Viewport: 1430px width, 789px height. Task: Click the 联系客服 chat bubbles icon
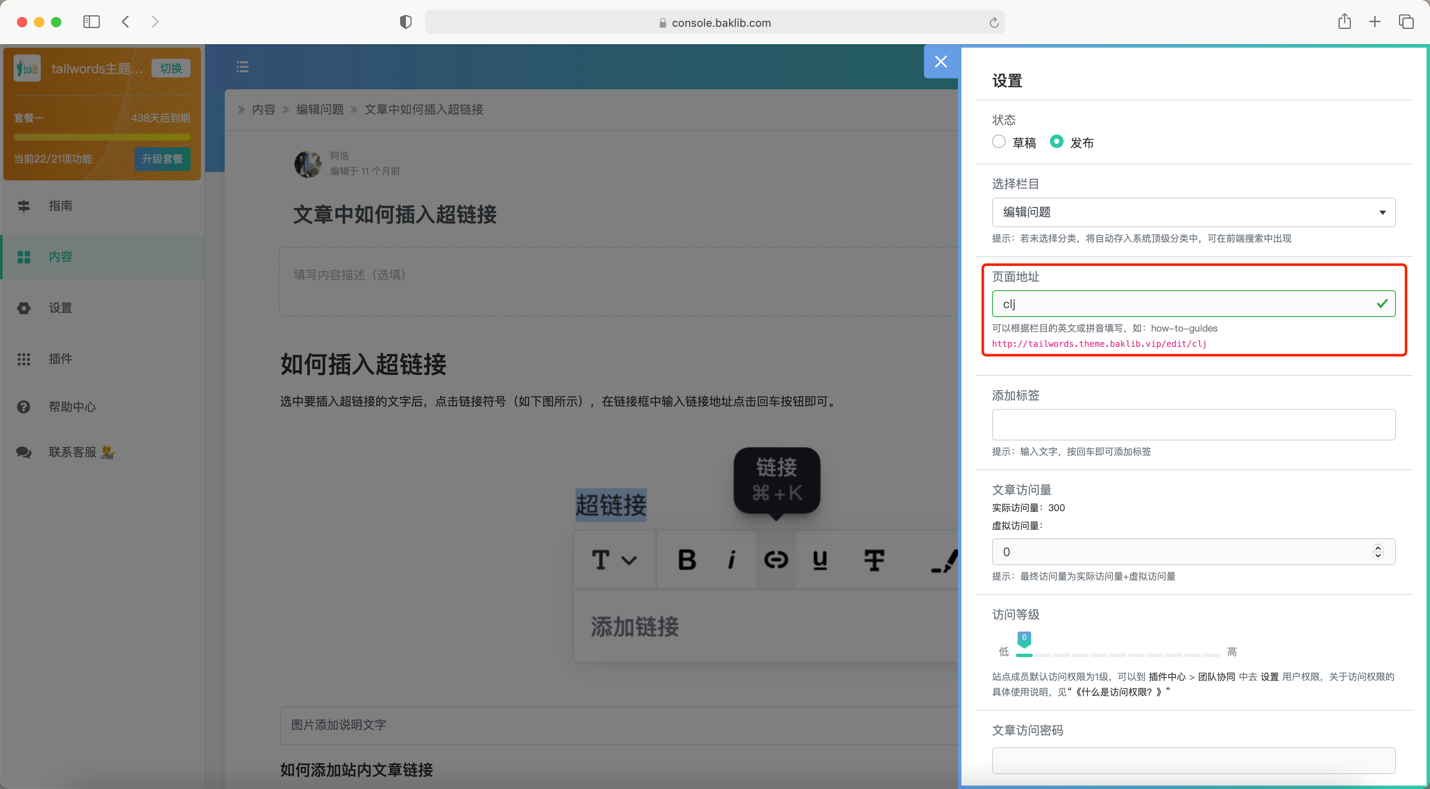click(x=23, y=452)
